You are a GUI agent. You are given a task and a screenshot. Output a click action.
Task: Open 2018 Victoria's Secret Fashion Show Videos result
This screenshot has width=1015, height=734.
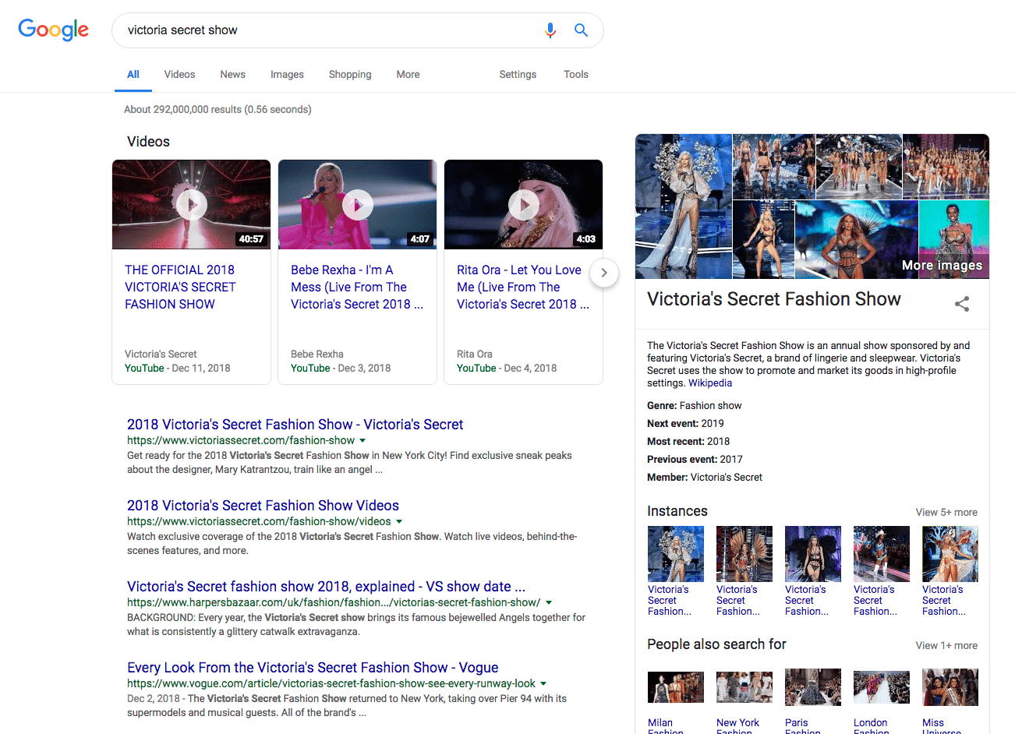(x=263, y=506)
